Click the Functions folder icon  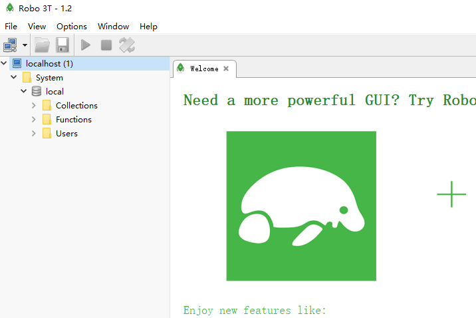(47, 119)
